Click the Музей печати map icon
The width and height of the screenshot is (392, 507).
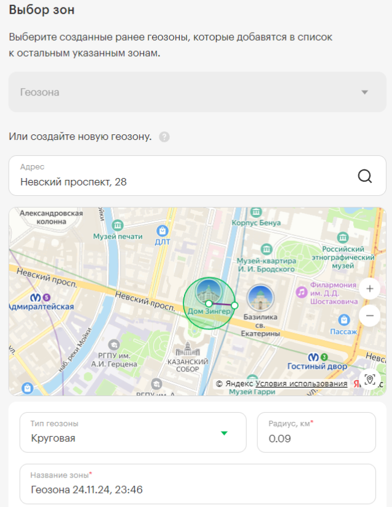[x=118, y=225]
